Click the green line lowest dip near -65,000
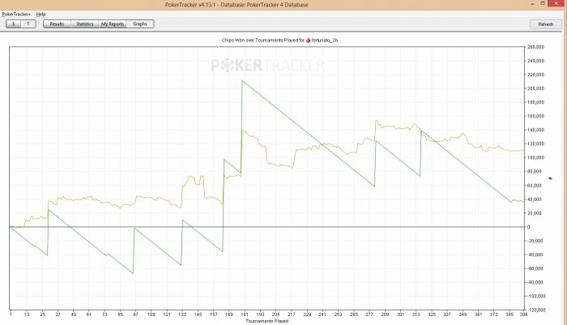This screenshot has width=567, height=325. tap(133, 273)
